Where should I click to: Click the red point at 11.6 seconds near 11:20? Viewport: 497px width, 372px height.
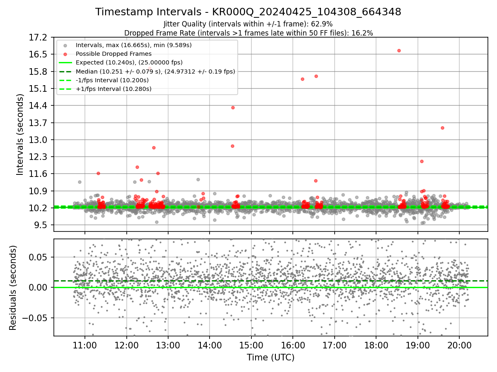click(x=98, y=173)
